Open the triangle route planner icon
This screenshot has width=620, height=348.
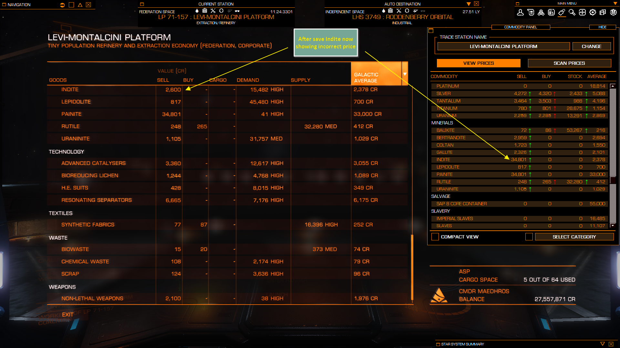541,12
